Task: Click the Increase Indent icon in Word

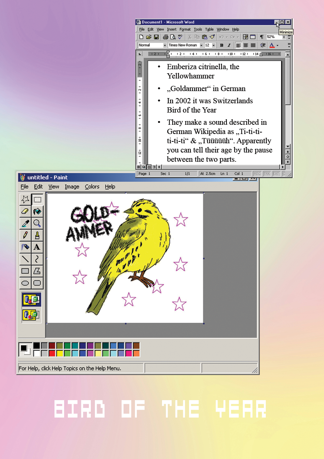Action: click(263, 45)
